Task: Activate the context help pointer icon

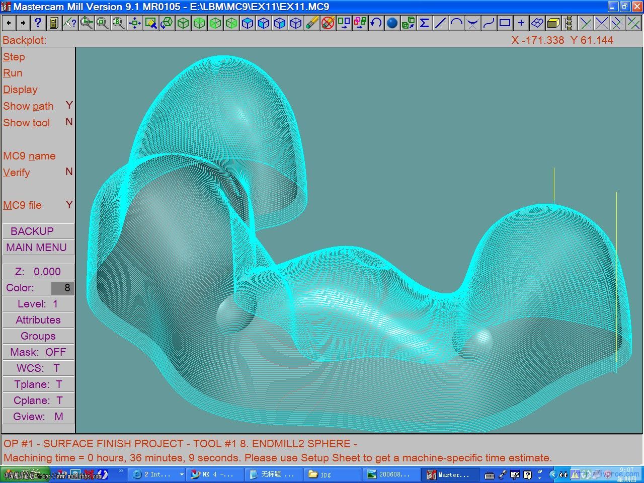Action: (x=70, y=23)
